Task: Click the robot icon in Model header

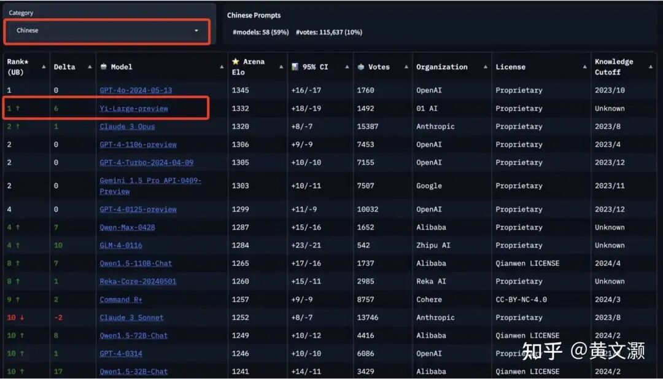Action: (104, 66)
